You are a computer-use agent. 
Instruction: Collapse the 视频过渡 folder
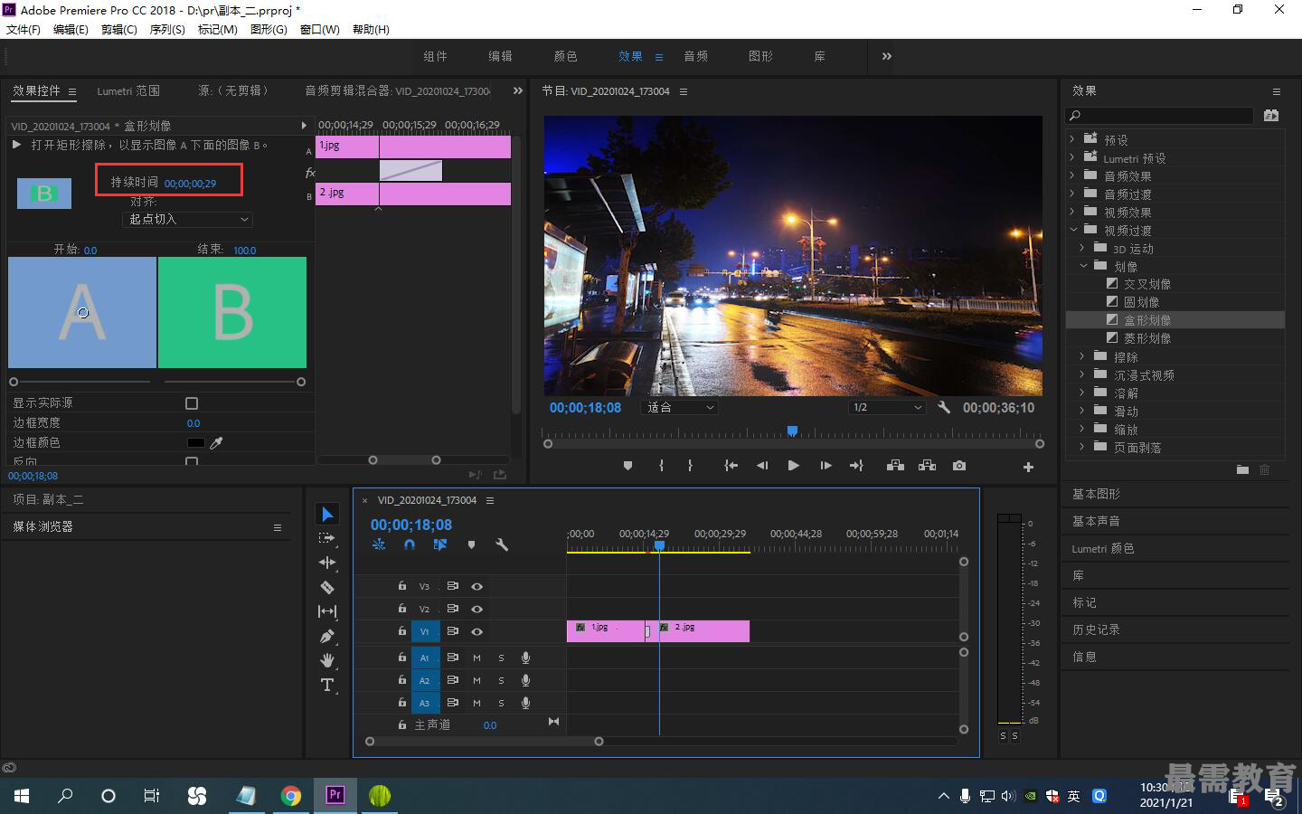(x=1072, y=230)
